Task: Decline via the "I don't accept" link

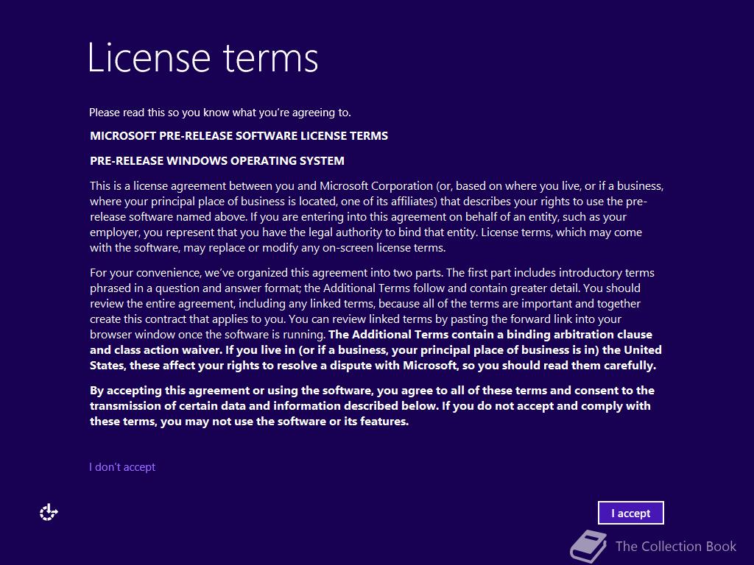Action: pyautogui.click(x=122, y=467)
